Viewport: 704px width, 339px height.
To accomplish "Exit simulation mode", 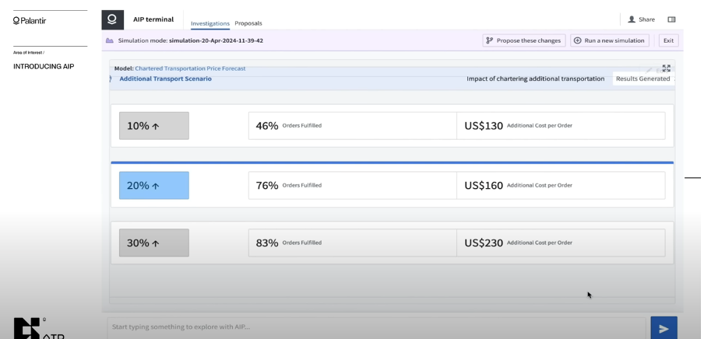I will 668,40.
